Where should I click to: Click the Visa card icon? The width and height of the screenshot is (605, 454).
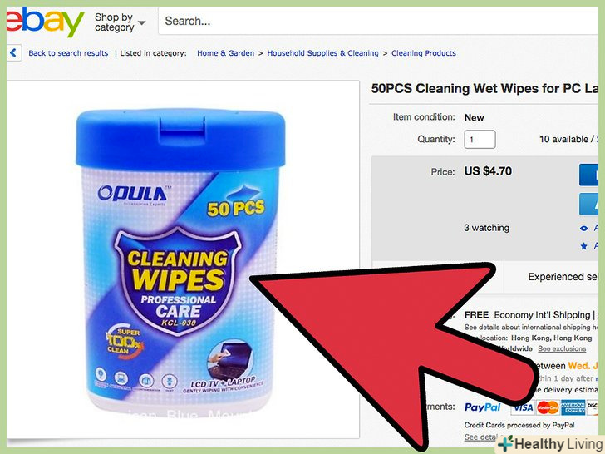(523, 407)
